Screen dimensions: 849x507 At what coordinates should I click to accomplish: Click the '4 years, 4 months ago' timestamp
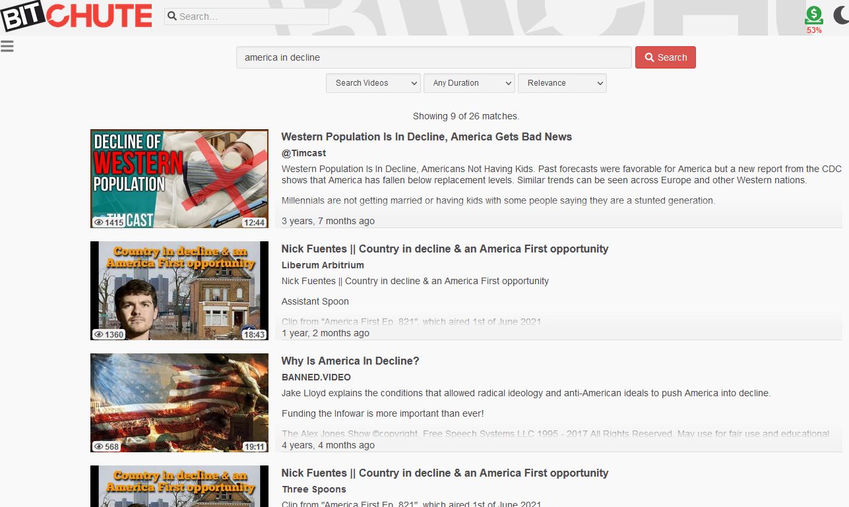point(328,445)
